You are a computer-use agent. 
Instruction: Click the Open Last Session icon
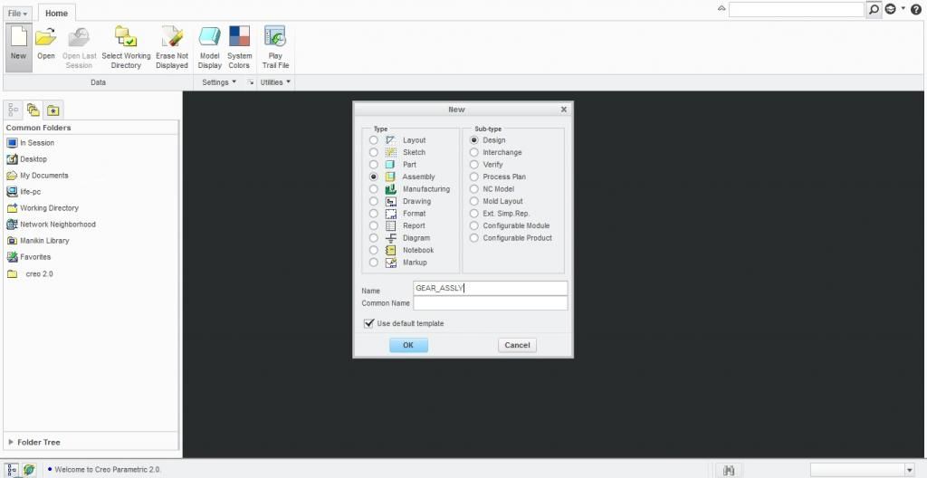coord(80,37)
